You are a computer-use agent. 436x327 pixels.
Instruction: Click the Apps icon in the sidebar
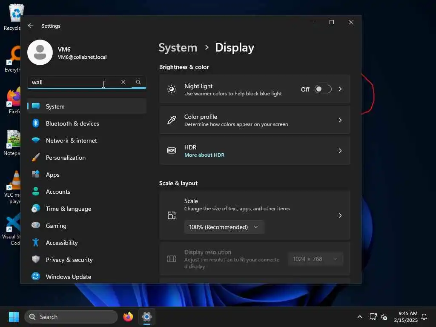click(36, 174)
